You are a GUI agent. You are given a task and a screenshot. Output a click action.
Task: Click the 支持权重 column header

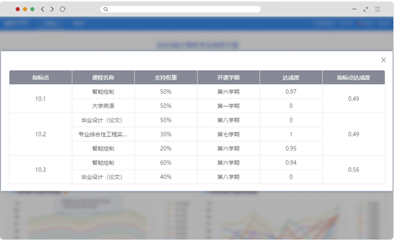166,77
